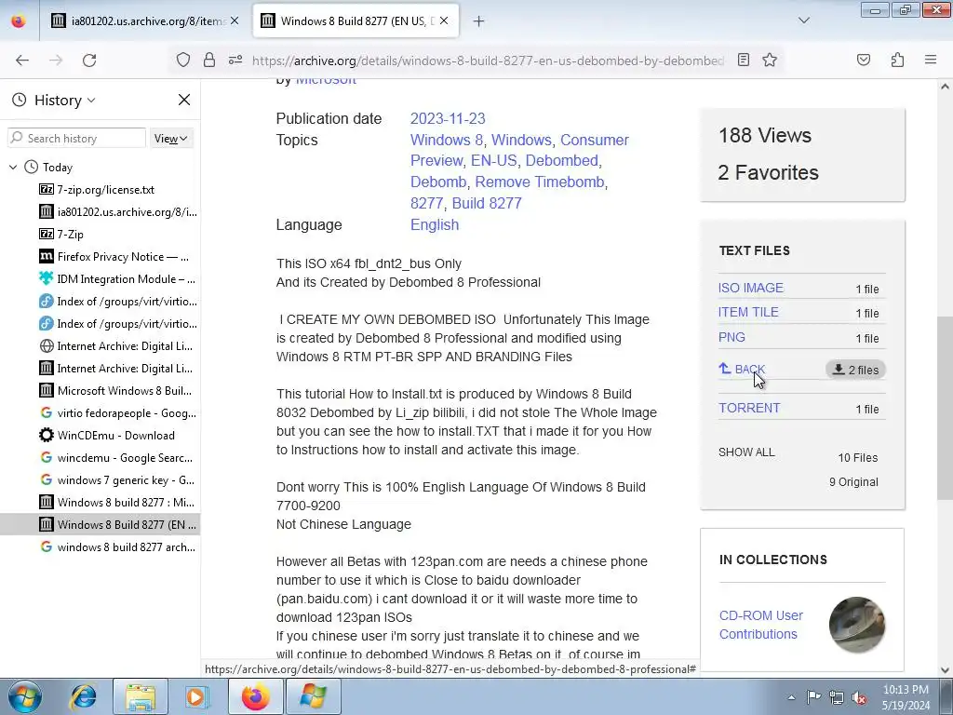Open Windows Media Player from the taskbar
The width and height of the screenshot is (953, 715).
pos(196,696)
